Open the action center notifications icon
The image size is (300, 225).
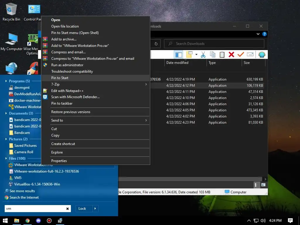pos(290,221)
